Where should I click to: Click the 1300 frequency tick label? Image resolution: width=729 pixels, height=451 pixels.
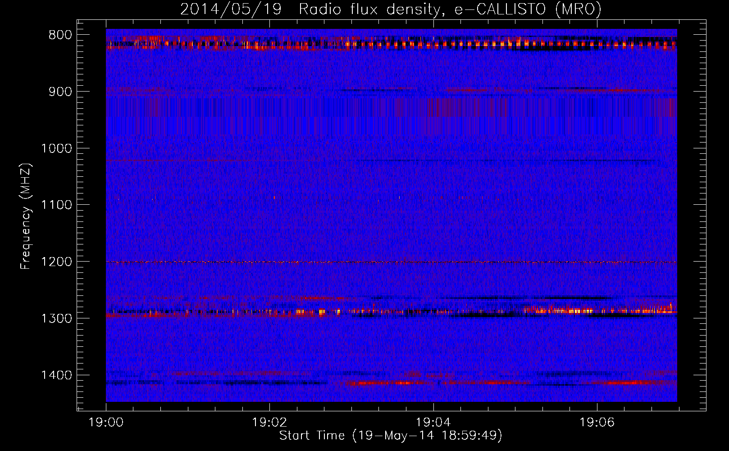tap(56, 318)
